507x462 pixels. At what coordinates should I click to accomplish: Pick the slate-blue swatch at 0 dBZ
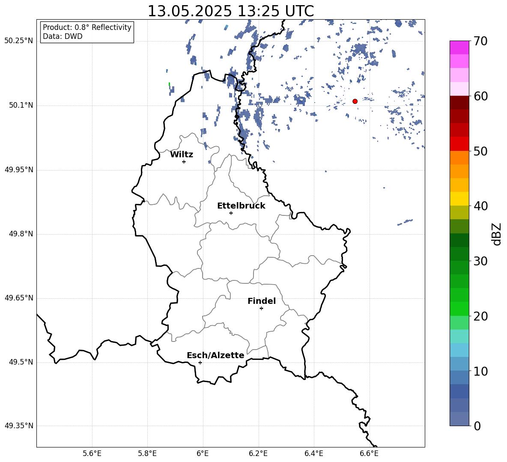[459, 419]
